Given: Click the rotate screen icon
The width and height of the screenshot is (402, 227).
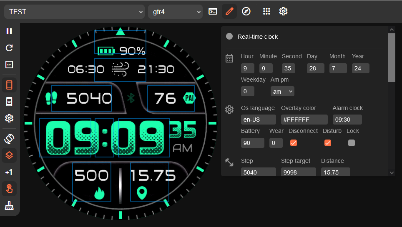Looking at the screenshot, I should point(9,139).
